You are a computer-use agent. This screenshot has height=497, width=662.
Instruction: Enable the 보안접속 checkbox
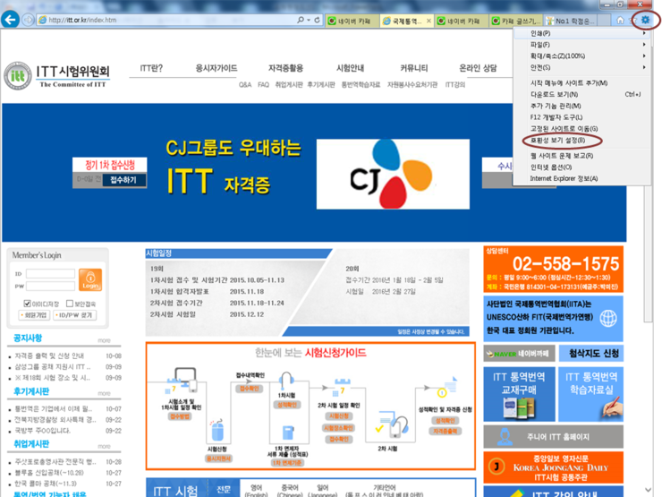[70, 304]
